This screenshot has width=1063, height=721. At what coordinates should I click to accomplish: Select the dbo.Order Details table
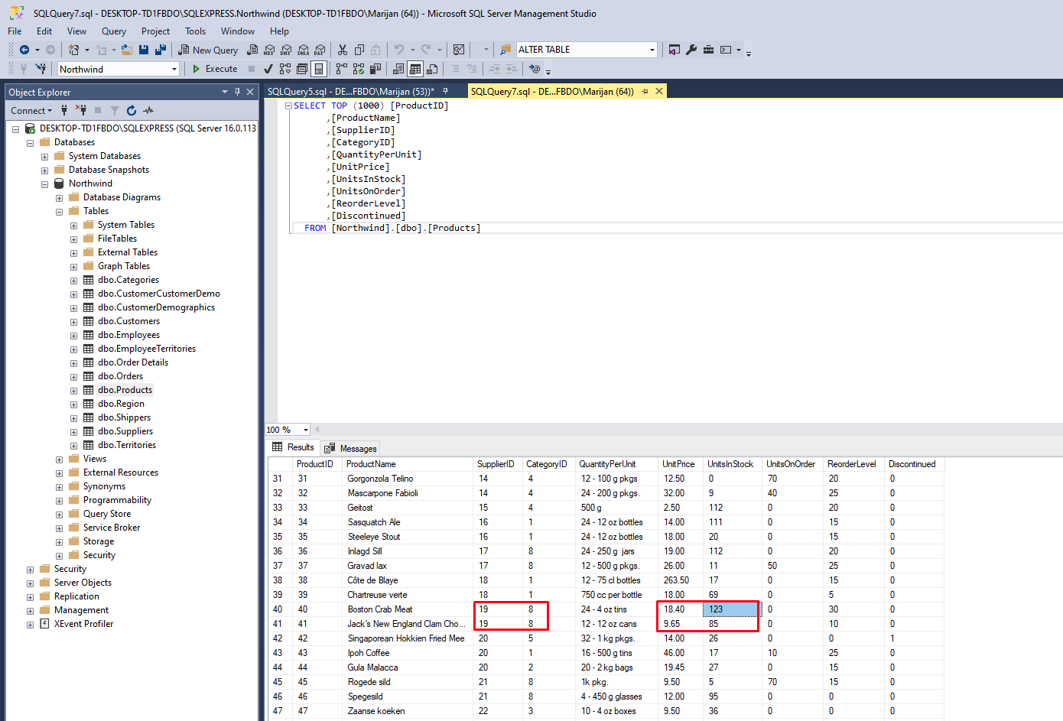click(133, 362)
